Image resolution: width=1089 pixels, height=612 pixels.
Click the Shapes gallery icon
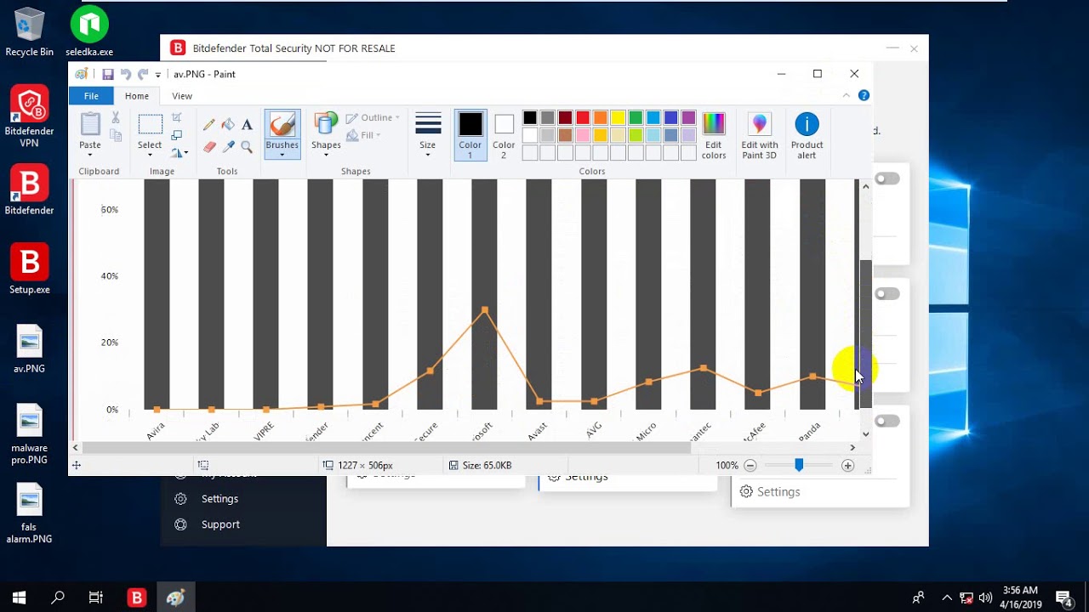pos(326,124)
